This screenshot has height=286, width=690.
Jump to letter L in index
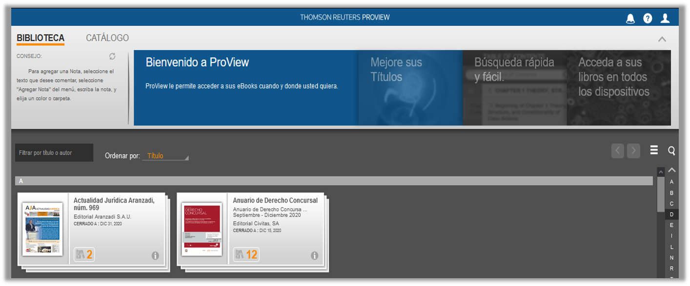[671, 247]
